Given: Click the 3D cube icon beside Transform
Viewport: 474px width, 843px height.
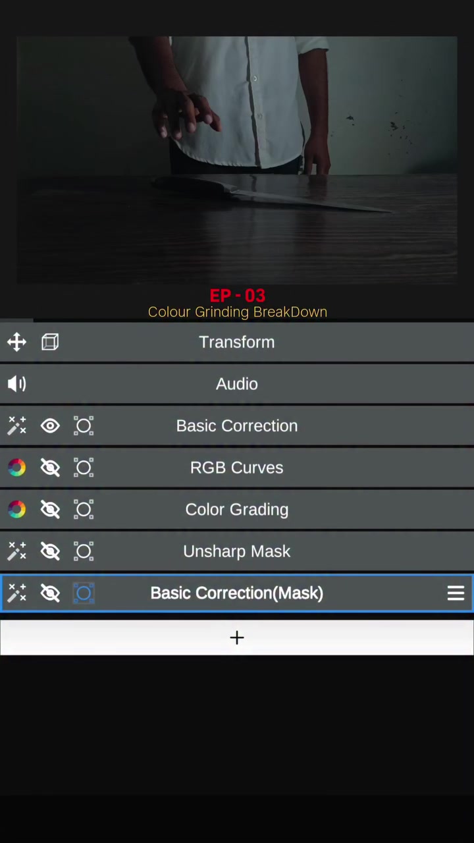Looking at the screenshot, I should click(50, 342).
